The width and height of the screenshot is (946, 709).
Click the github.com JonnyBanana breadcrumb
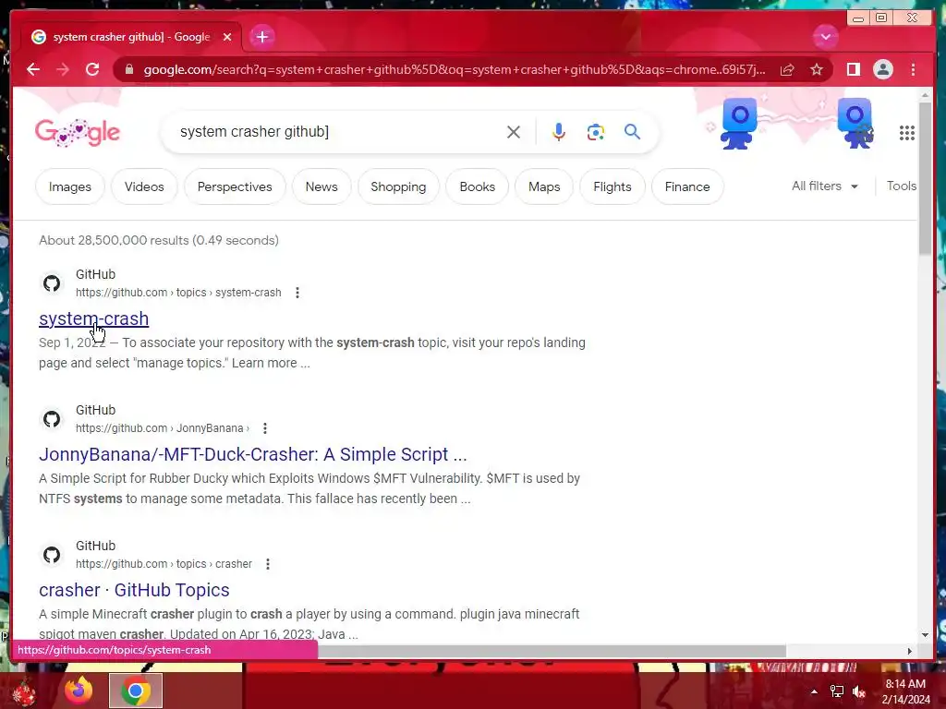[x=163, y=428]
